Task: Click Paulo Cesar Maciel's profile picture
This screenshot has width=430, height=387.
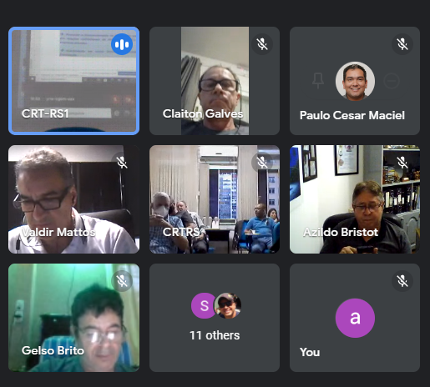Action: (x=355, y=81)
